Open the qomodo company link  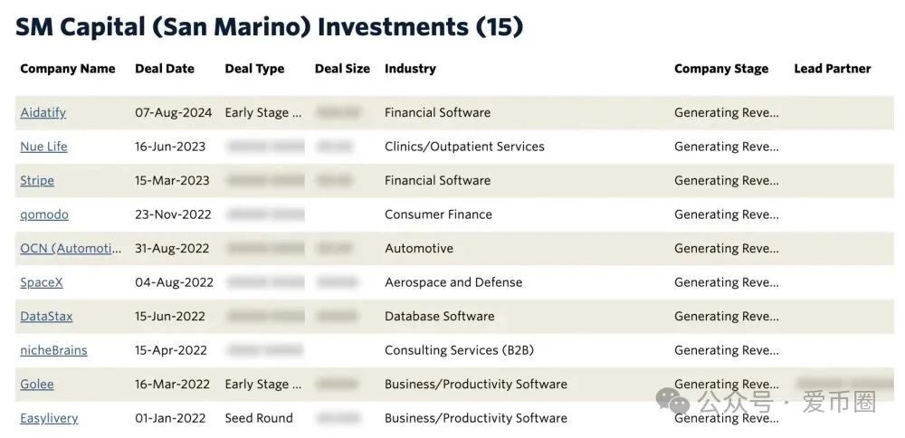(44, 214)
